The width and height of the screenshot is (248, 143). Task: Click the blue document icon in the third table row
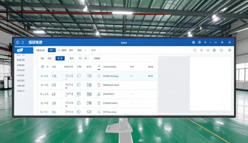(79, 94)
